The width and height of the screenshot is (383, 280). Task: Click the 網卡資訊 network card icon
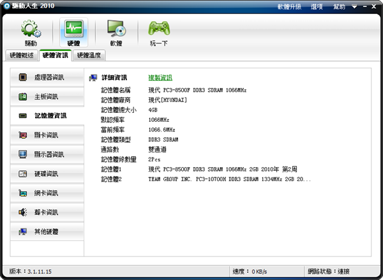point(23,193)
